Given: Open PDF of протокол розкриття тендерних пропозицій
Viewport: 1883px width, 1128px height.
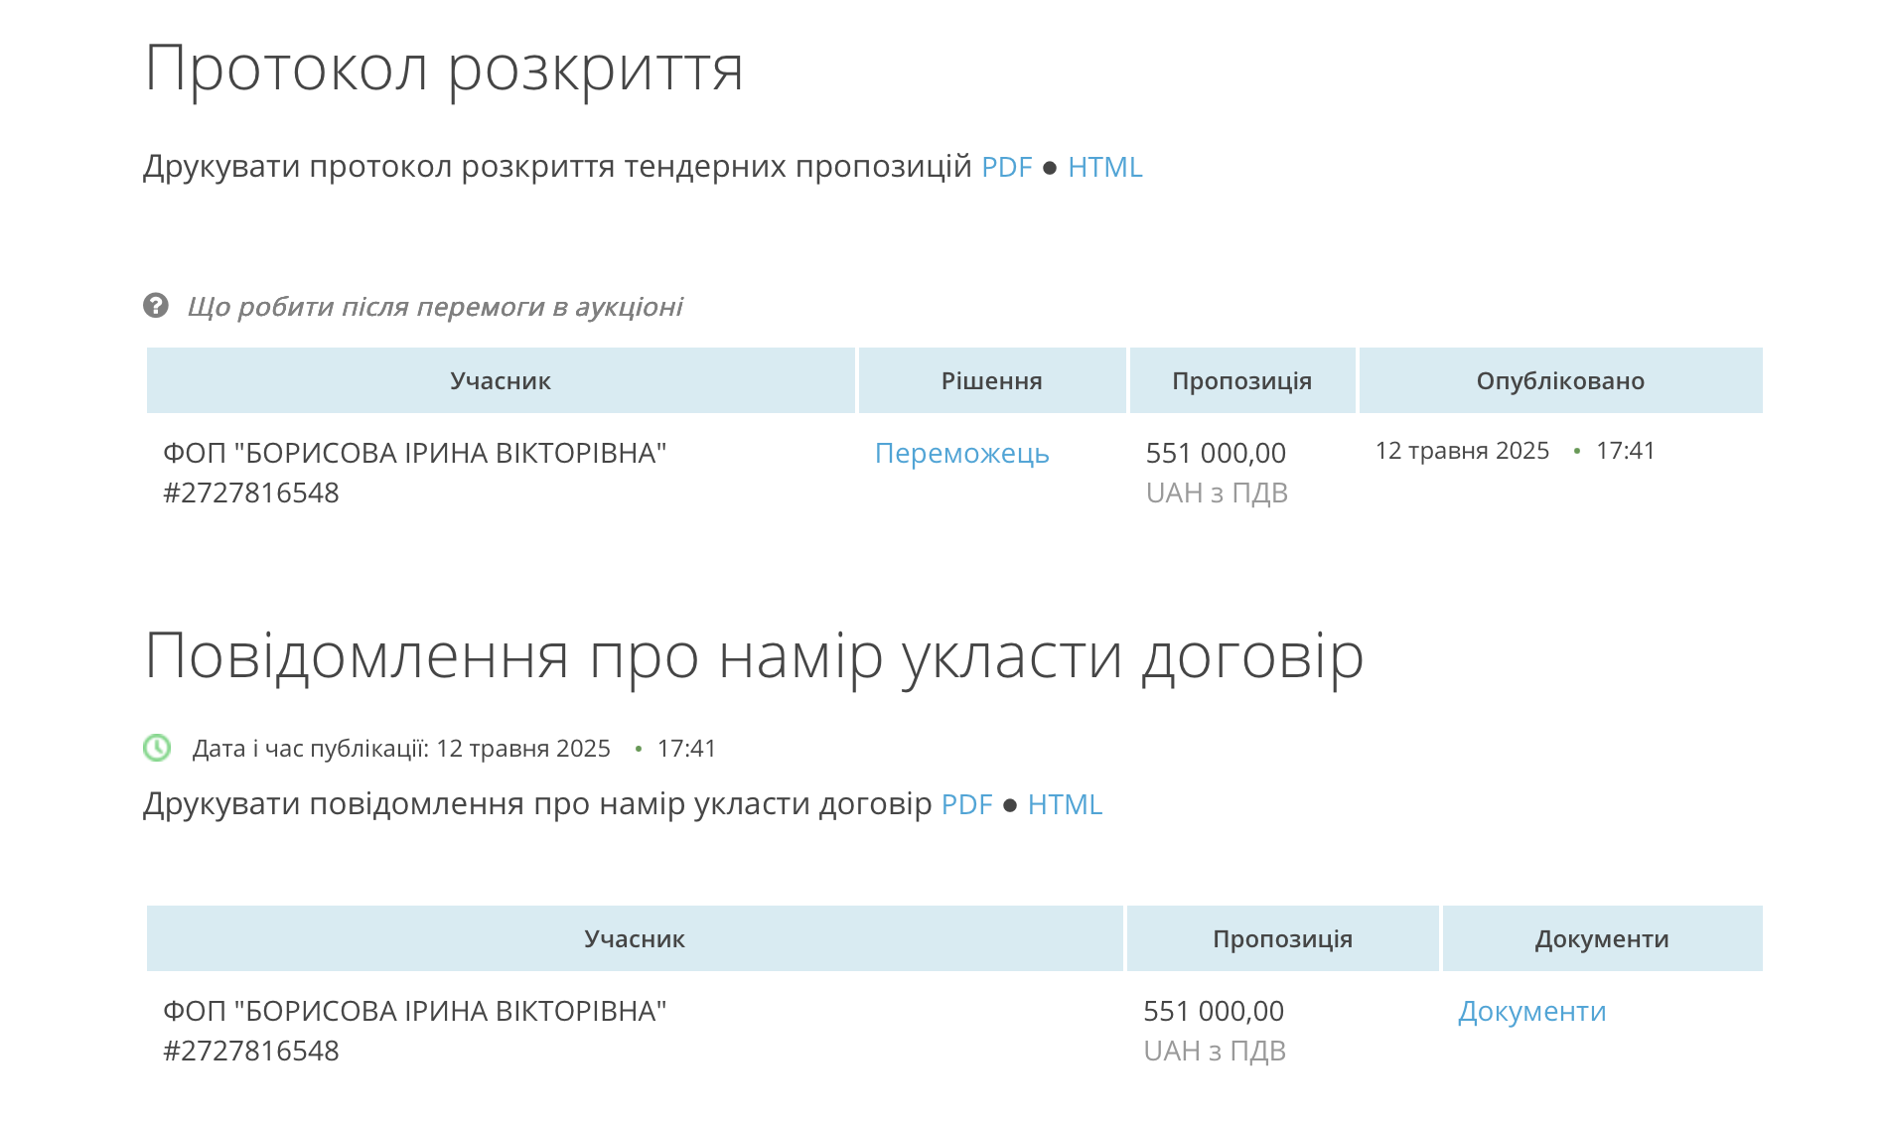Looking at the screenshot, I should 1006,167.
